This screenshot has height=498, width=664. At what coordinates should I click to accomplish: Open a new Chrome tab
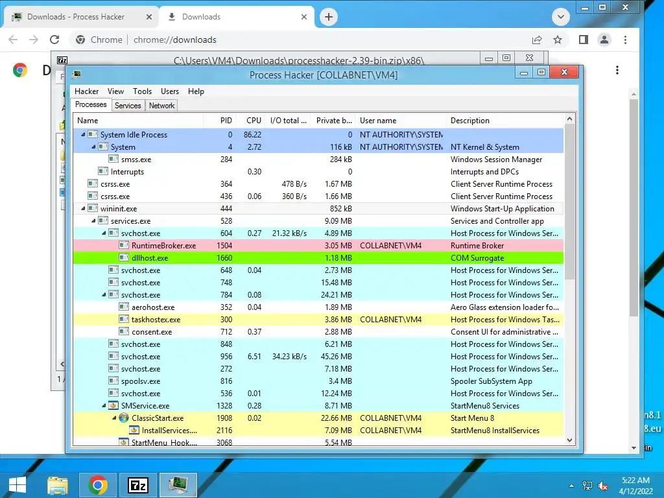pyautogui.click(x=329, y=17)
